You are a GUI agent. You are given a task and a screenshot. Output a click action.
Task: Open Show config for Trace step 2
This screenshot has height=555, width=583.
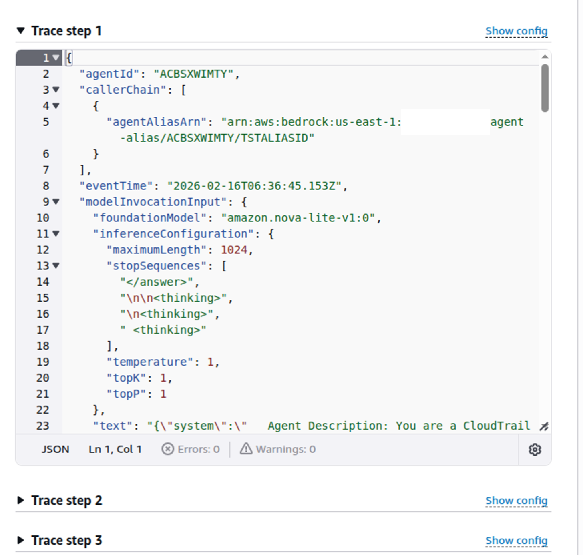(516, 501)
